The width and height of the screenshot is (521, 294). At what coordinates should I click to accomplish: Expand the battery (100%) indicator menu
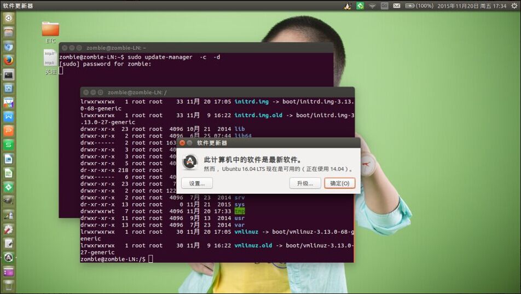pyautogui.click(x=419, y=6)
